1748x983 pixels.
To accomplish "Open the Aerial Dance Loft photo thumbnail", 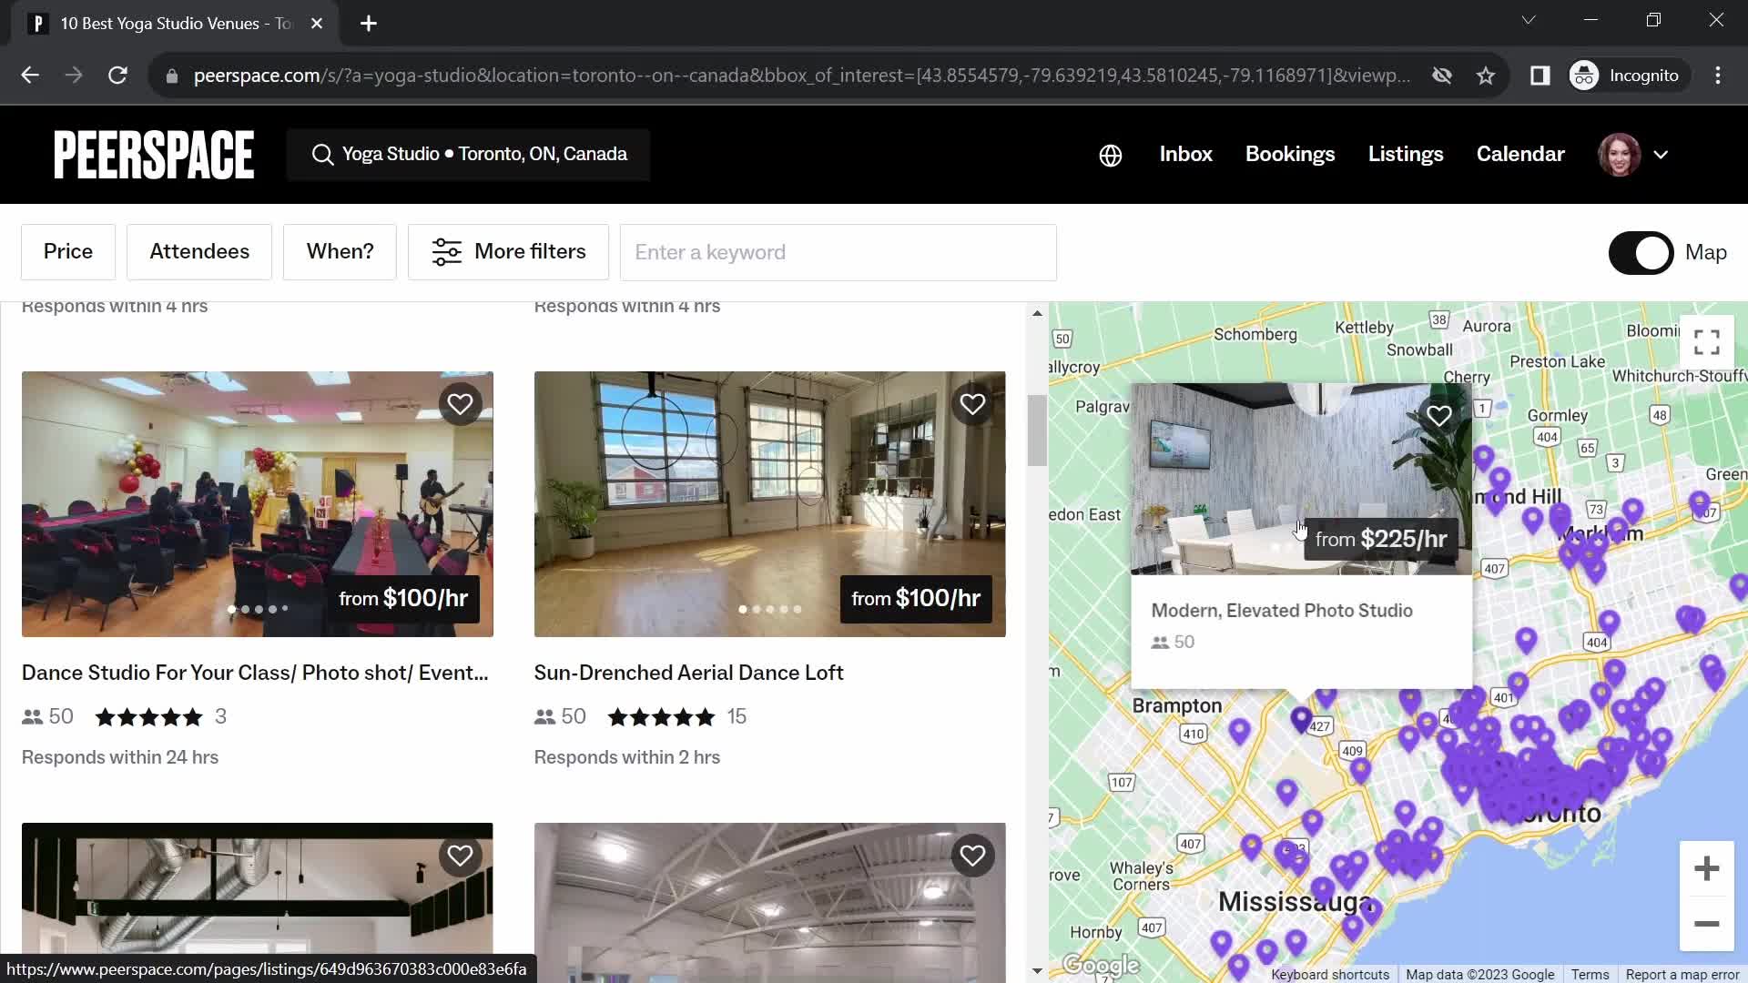I will [x=769, y=503].
